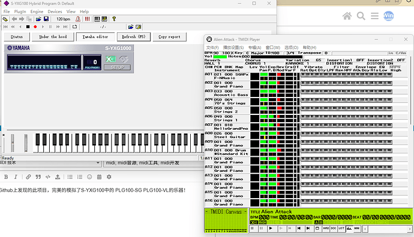Click the Status button
The height and width of the screenshot is (237, 414).
click(x=17, y=37)
